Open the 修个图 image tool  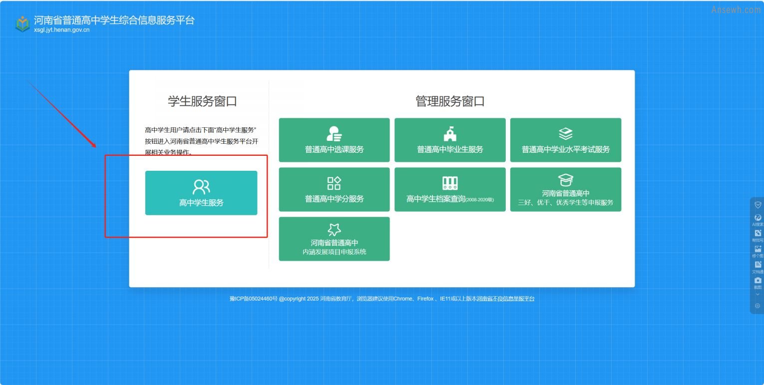[758, 249]
